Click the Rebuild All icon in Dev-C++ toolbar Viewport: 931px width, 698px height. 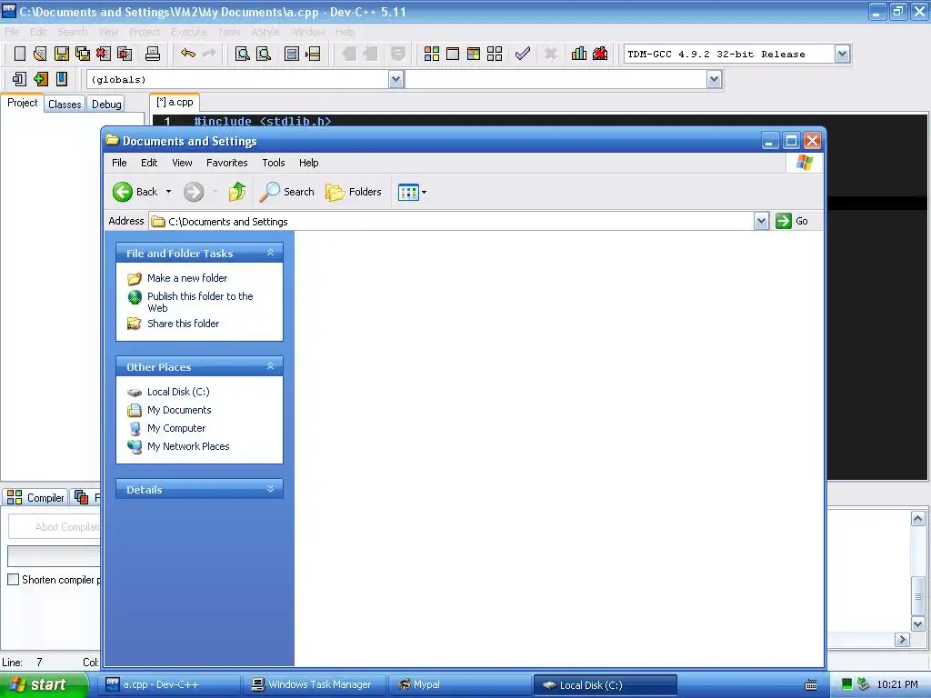tap(495, 54)
